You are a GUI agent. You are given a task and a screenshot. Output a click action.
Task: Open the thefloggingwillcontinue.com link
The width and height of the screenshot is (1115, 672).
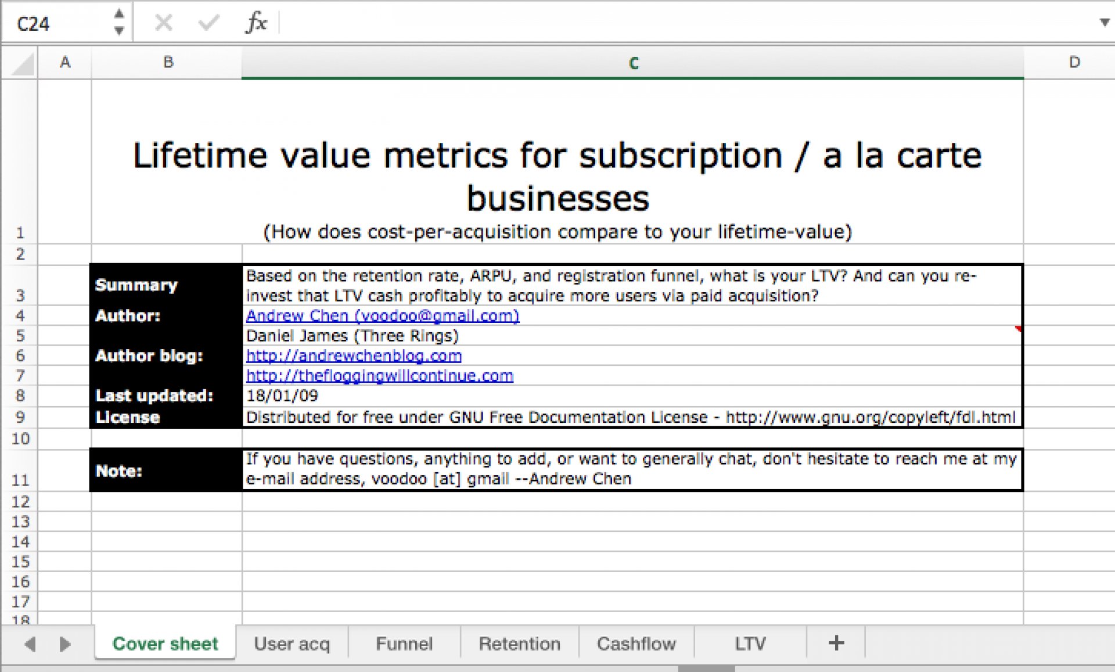click(380, 376)
